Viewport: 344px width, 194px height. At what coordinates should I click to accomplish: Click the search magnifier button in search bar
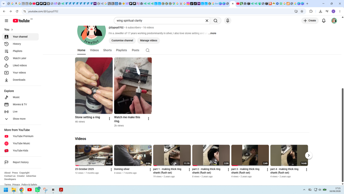click(215, 21)
